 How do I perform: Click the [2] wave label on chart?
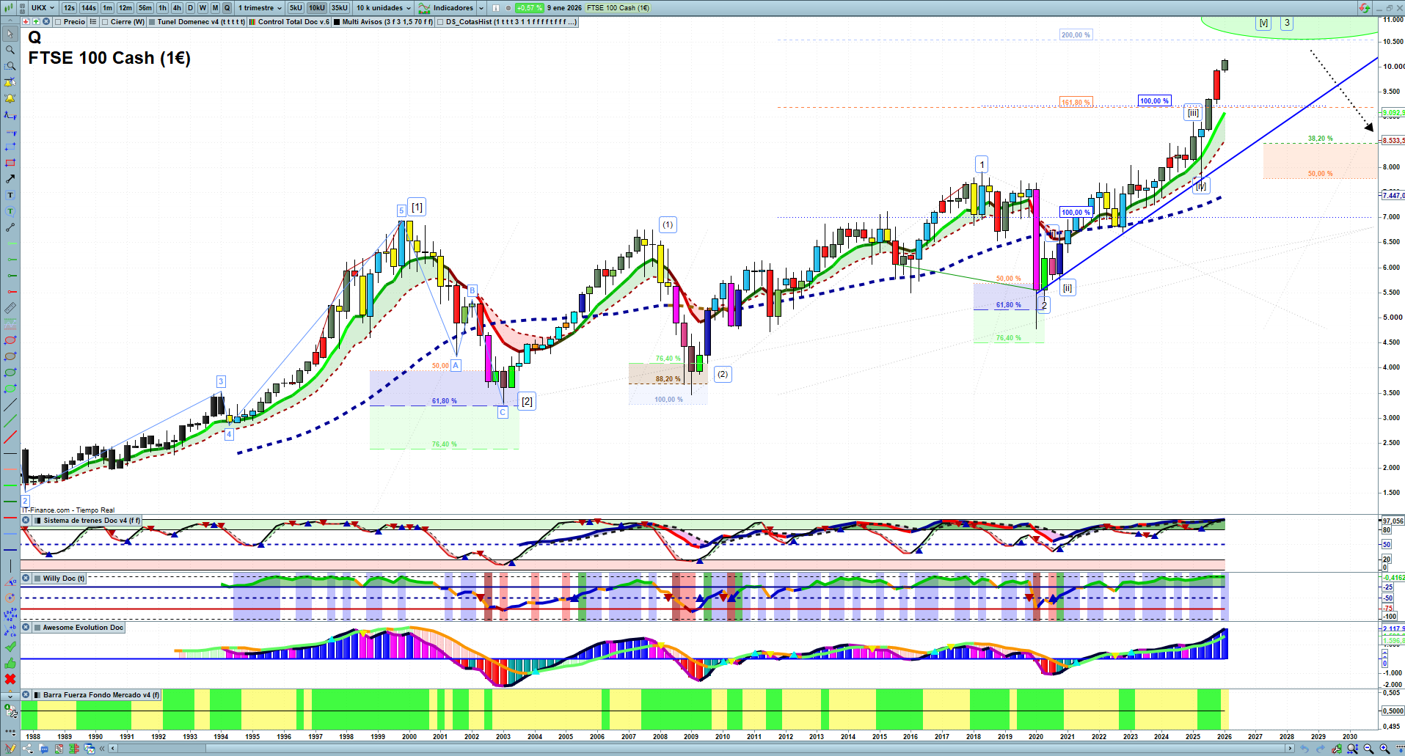pos(527,401)
